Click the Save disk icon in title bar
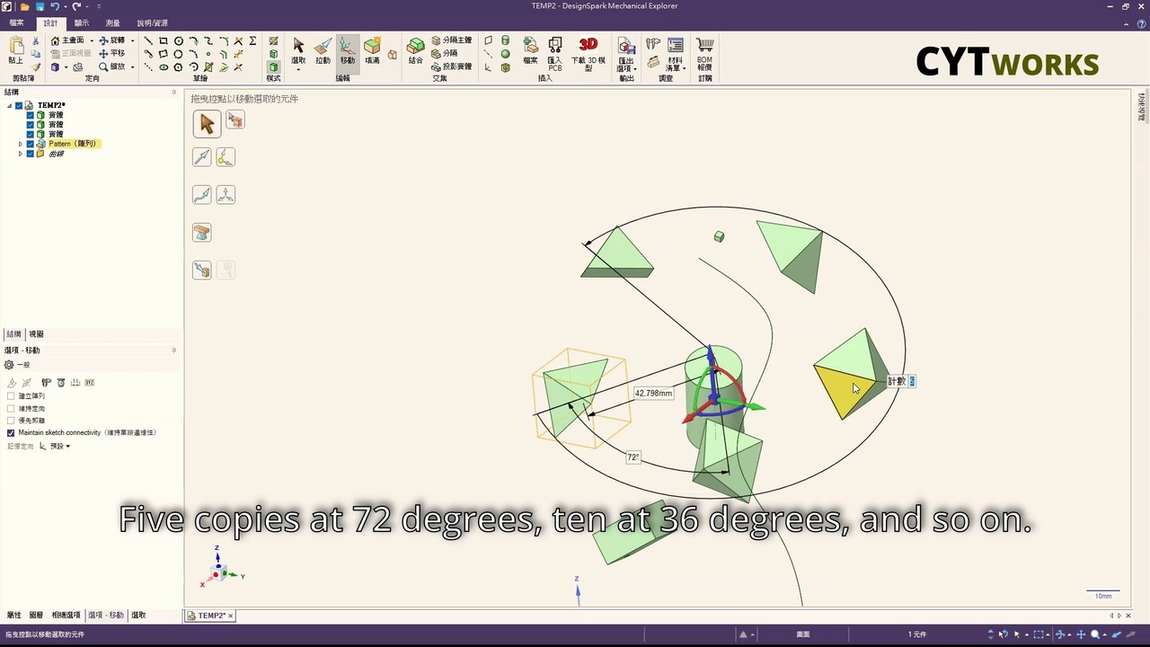This screenshot has height=647, width=1150. [x=40, y=6]
